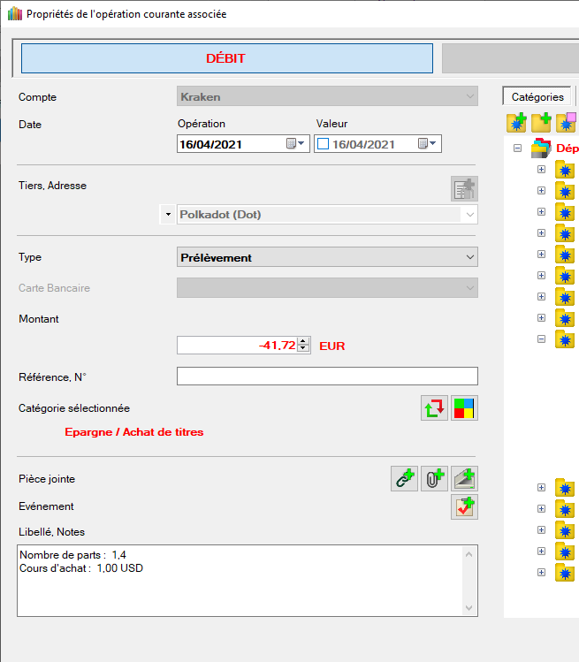Screen dimensions: 579x662
Task: Click the first add-category folder icon with star
Action: pos(516,123)
